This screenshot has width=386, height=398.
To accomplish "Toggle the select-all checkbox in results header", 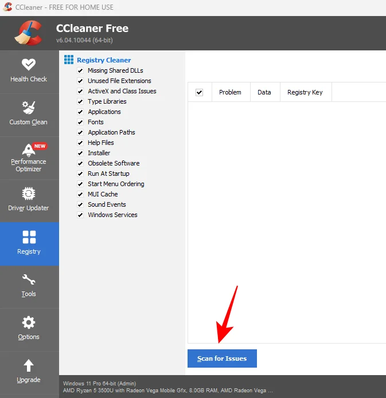I will [200, 92].
